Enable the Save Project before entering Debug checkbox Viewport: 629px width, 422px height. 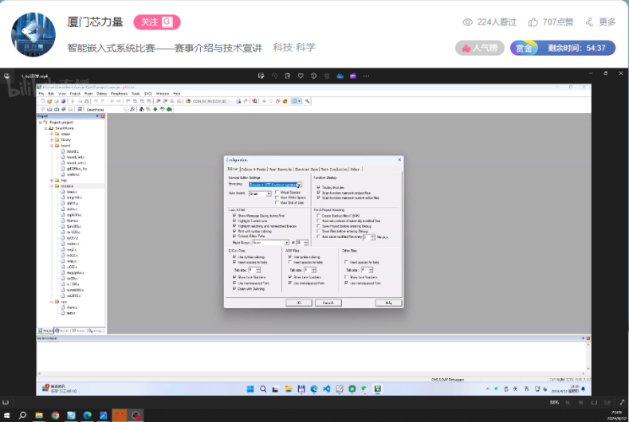pos(319,226)
